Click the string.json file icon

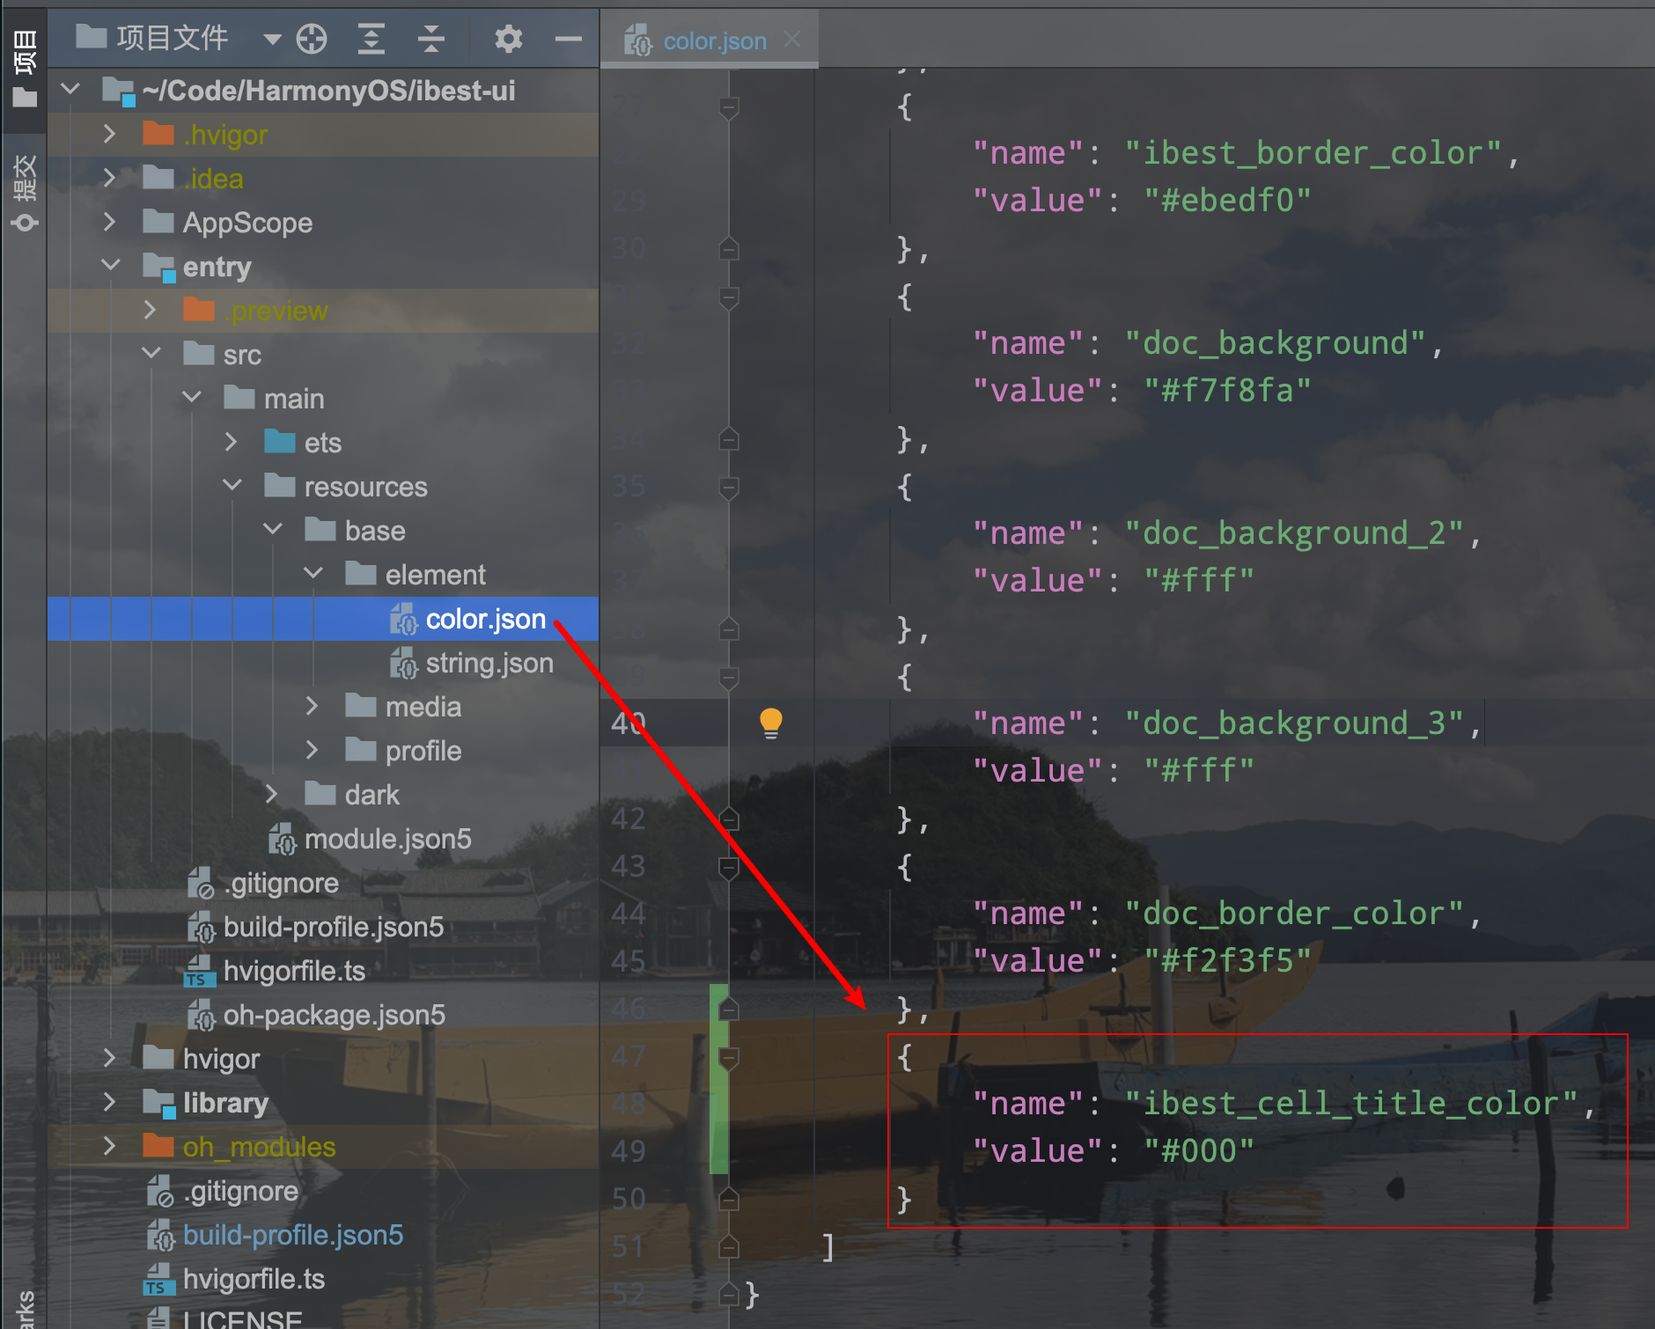(x=403, y=663)
